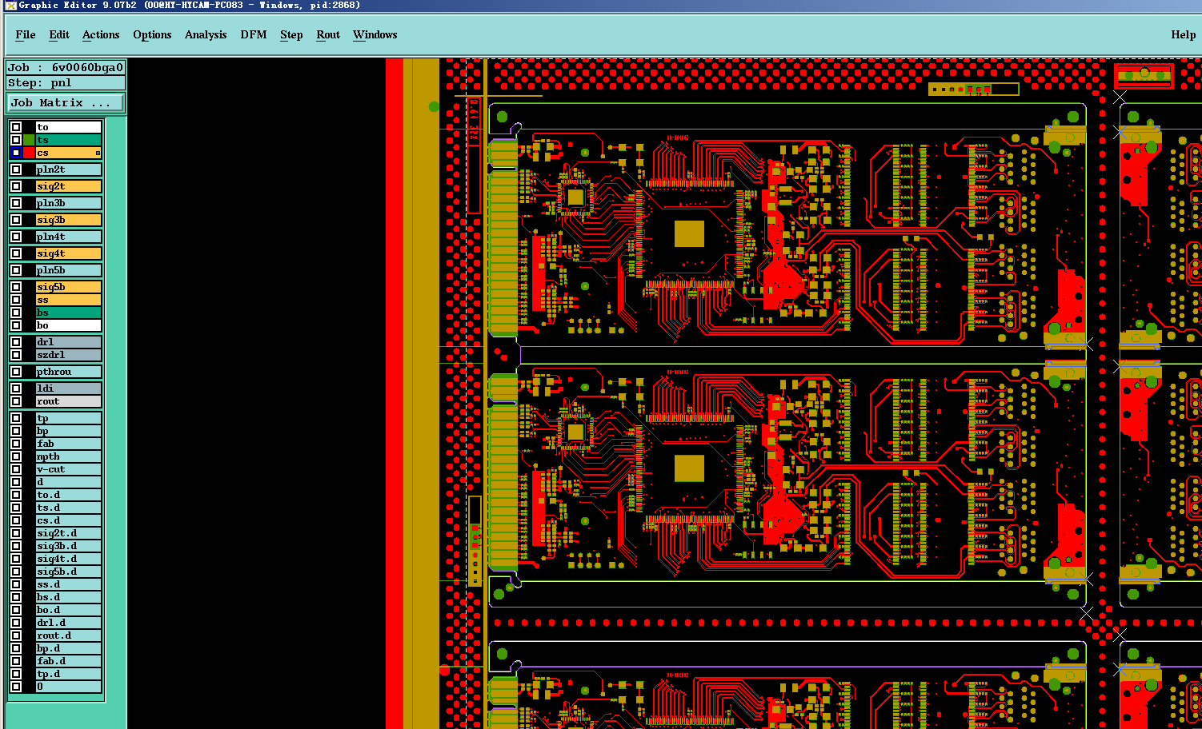Select the fab.d layer row
Image resolution: width=1202 pixels, height=729 pixels.
tap(68, 661)
